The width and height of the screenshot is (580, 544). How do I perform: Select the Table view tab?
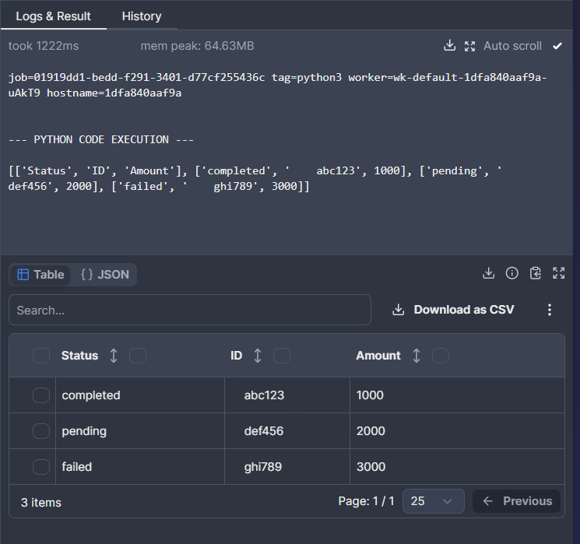coord(40,275)
